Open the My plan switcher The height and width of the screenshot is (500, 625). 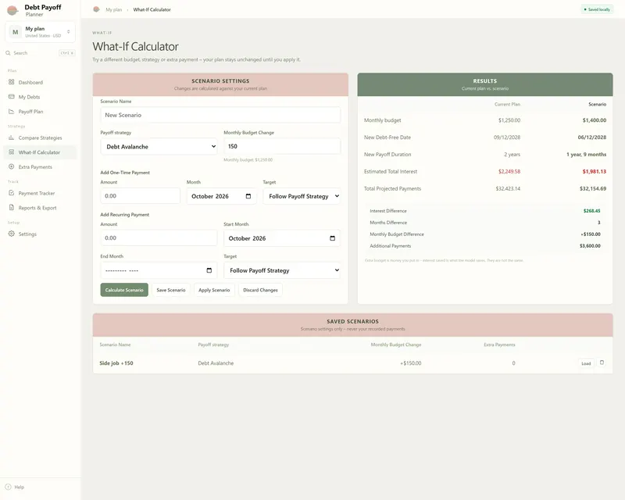(41, 32)
